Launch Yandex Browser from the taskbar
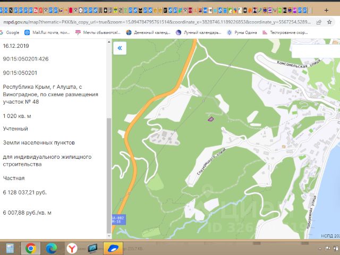Viewport: 340px width, 255px height. 72,248
